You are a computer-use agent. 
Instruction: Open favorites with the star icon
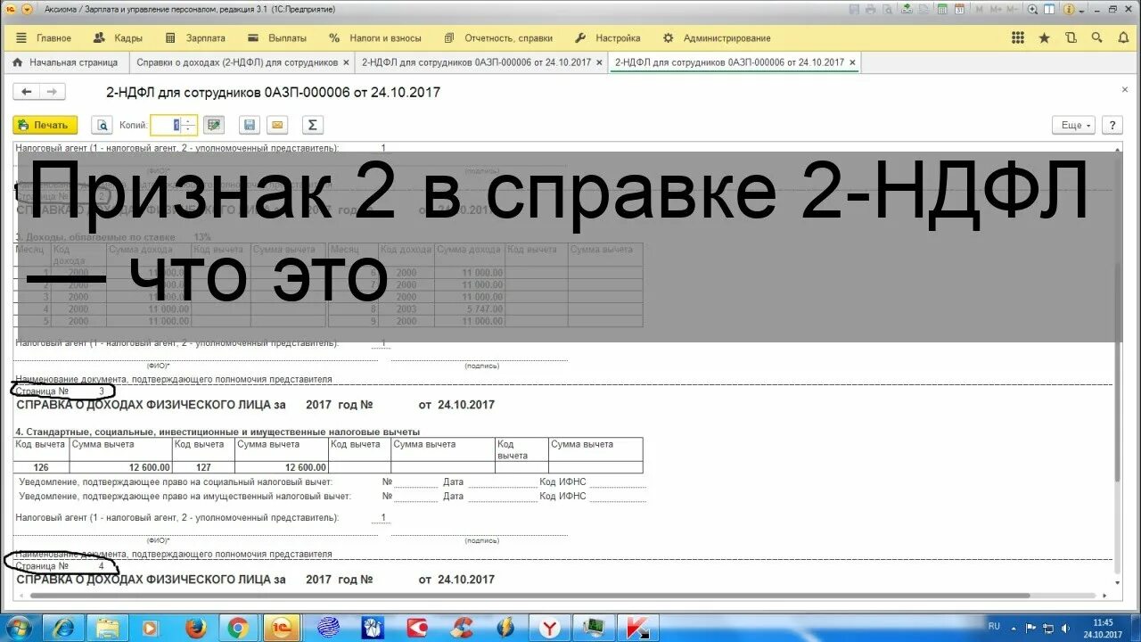tap(1045, 38)
